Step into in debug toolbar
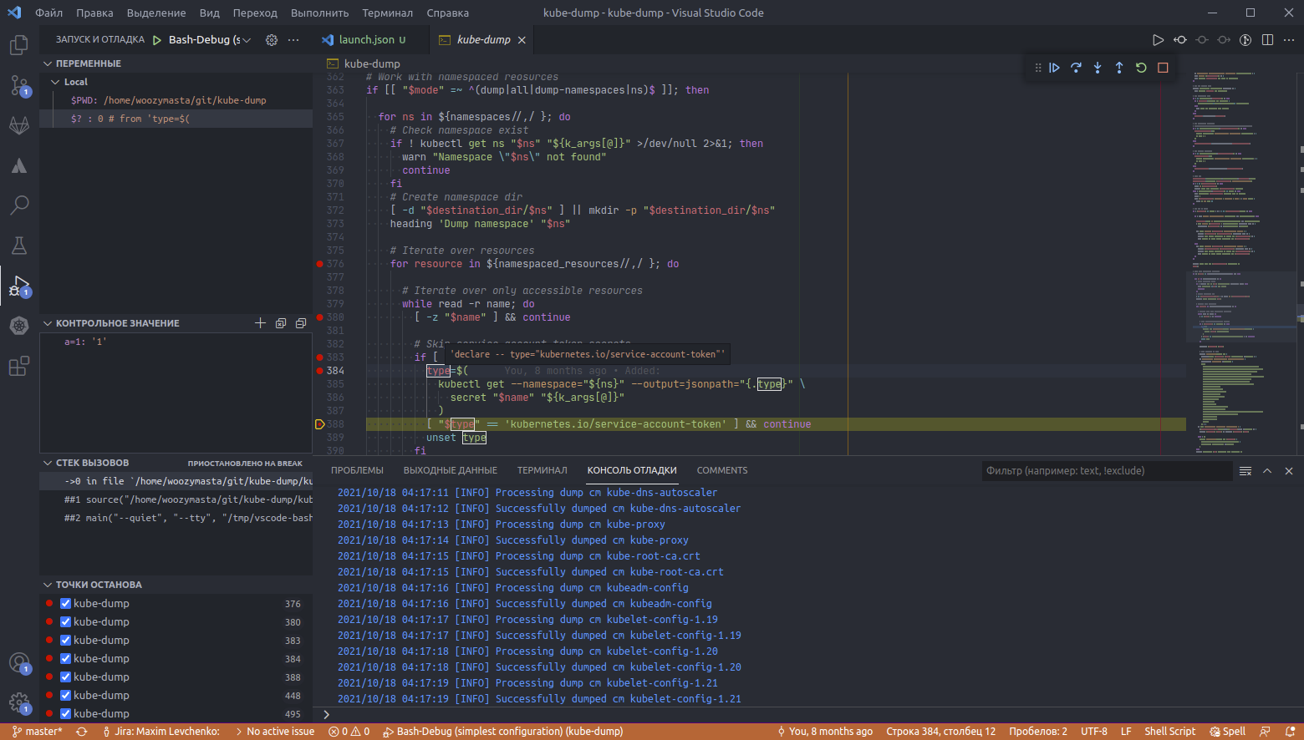The height and width of the screenshot is (740, 1304). (x=1098, y=68)
